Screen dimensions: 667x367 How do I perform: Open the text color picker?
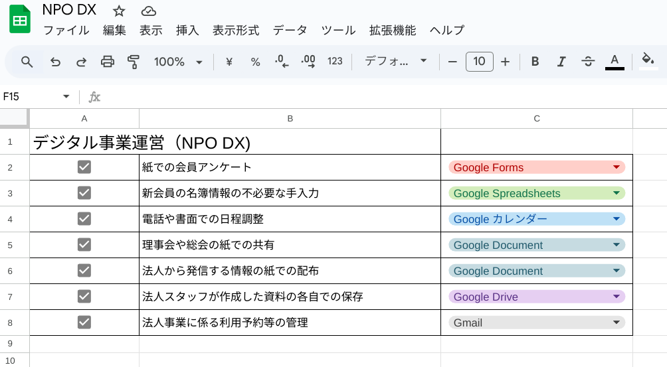coord(615,62)
